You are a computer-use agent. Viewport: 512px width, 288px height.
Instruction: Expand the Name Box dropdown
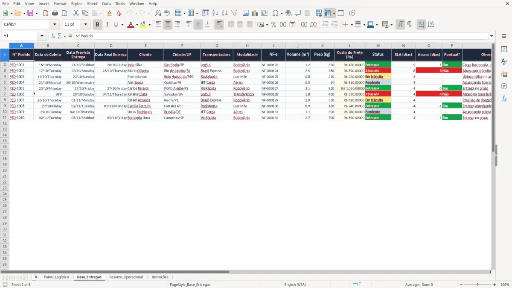click(x=42, y=36)
